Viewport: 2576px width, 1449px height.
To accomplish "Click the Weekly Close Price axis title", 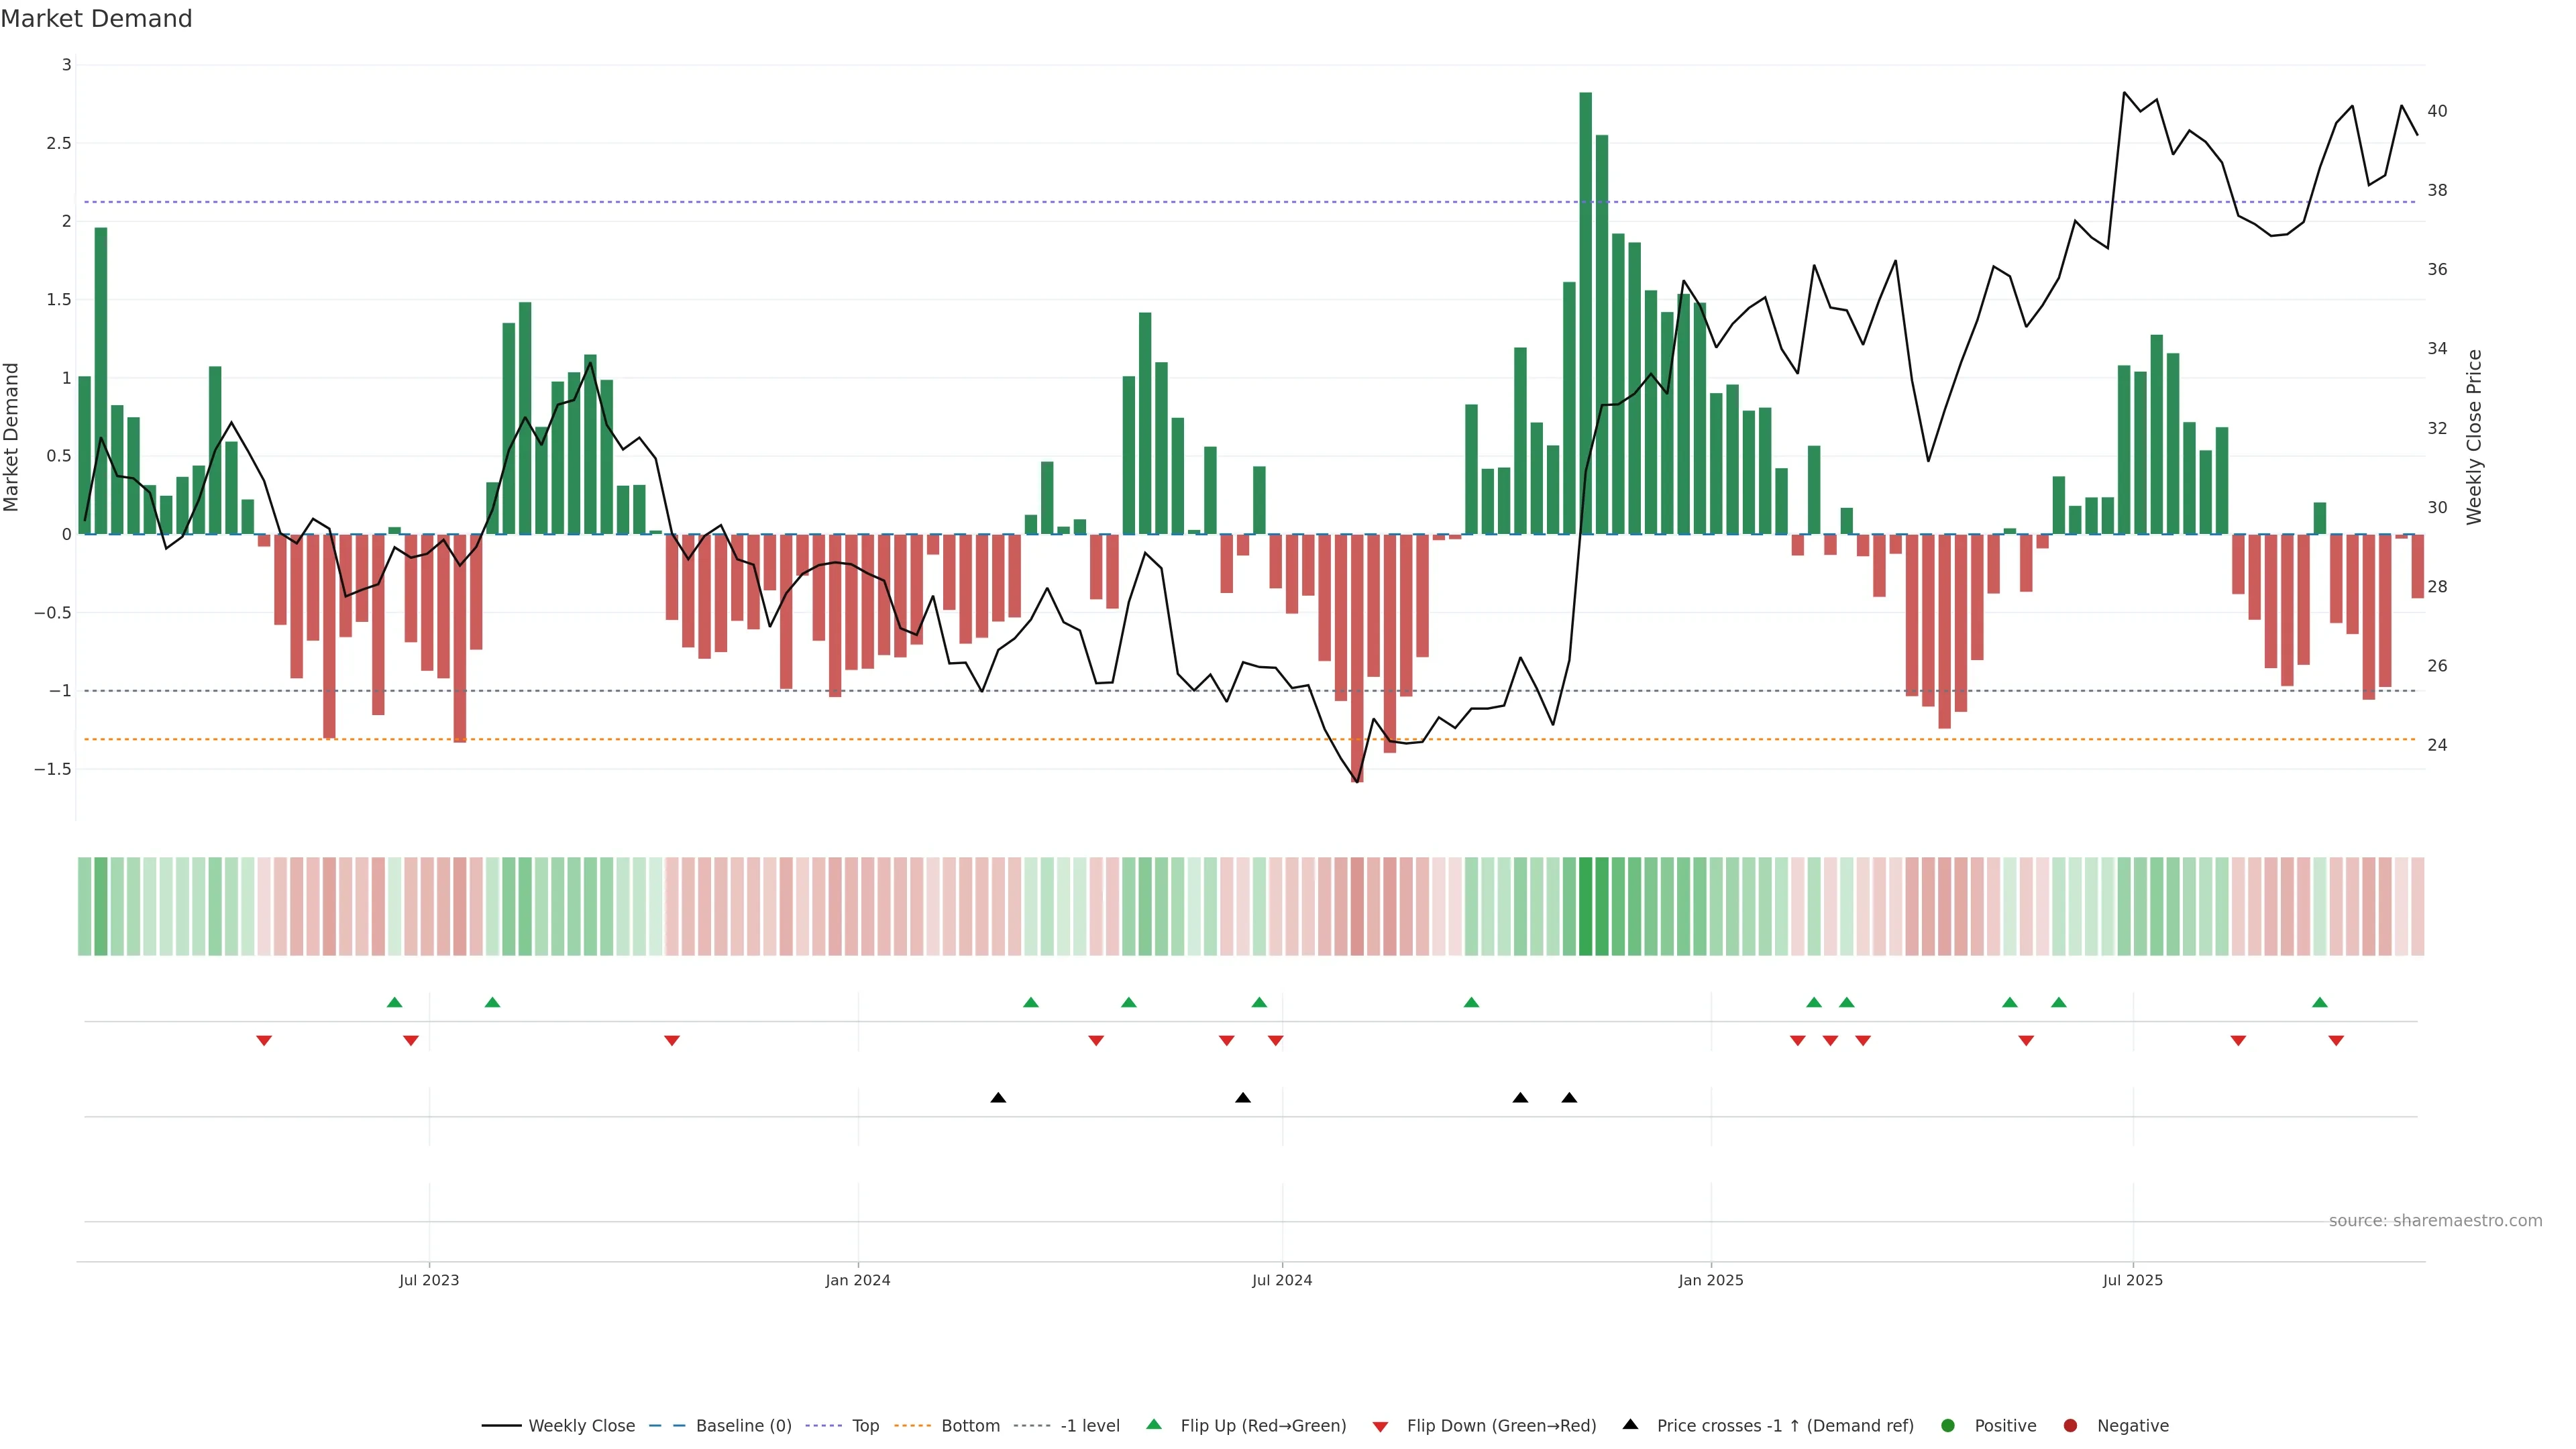I will click(2474, 437).
